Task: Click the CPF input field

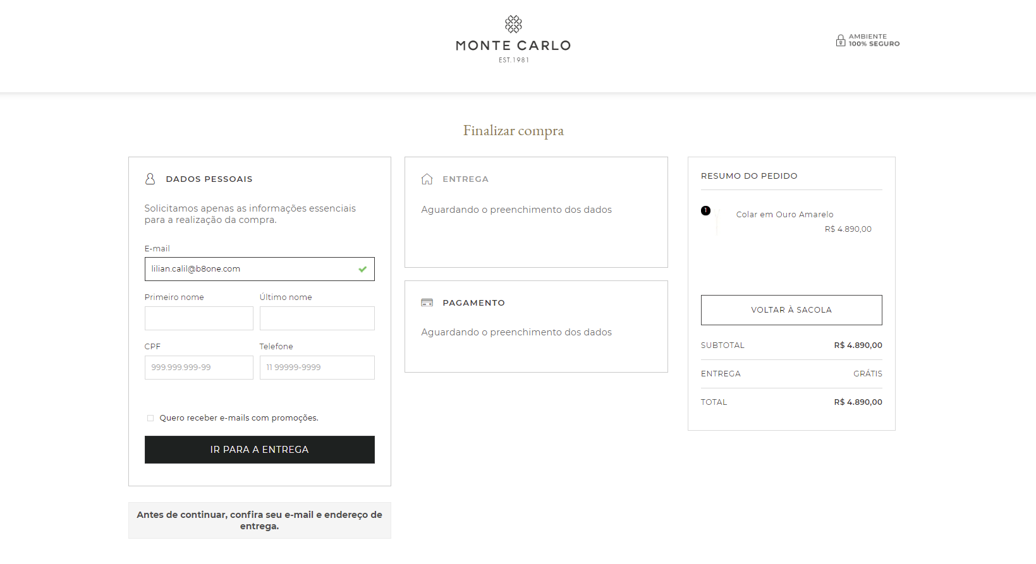Action: coord(198,368)
